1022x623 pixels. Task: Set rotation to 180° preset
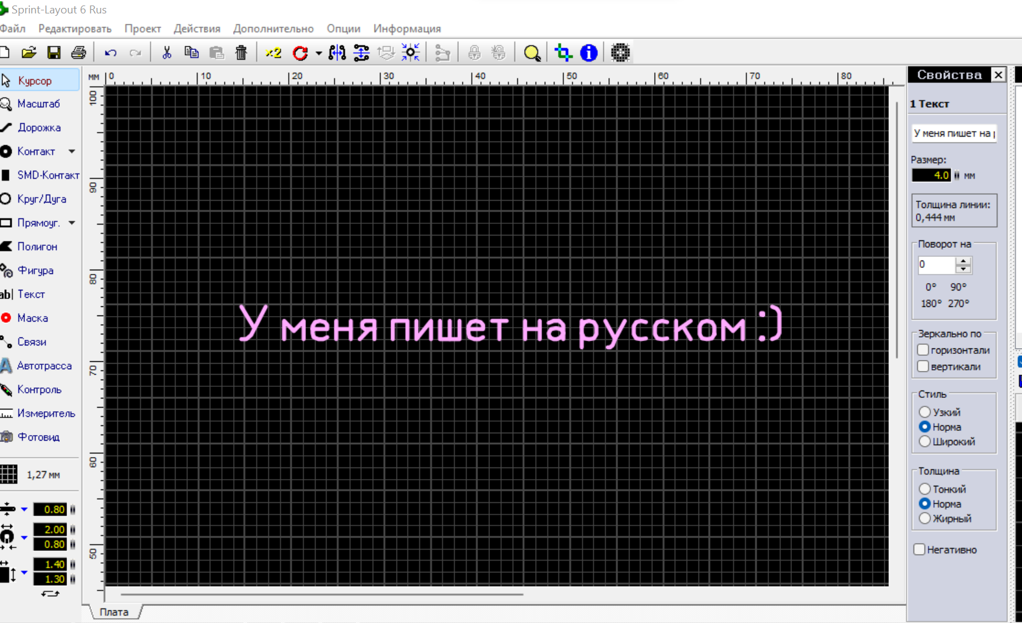coord(931,303)
